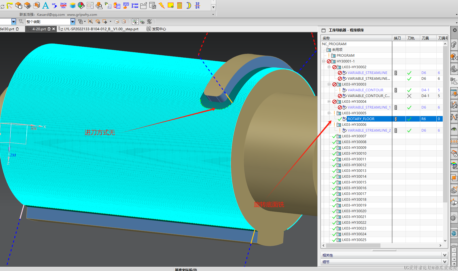Switch to the LYL-SP2022133-B104-012_B_V1.00_step.prt tab
The height and width of the screenshot is (271, 458).
tap(99, 29)
